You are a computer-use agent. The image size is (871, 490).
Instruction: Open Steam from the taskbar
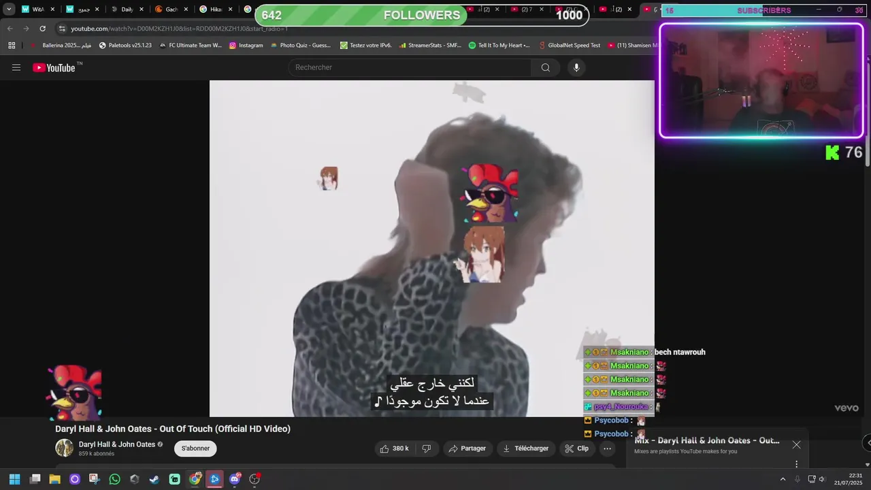154,479
